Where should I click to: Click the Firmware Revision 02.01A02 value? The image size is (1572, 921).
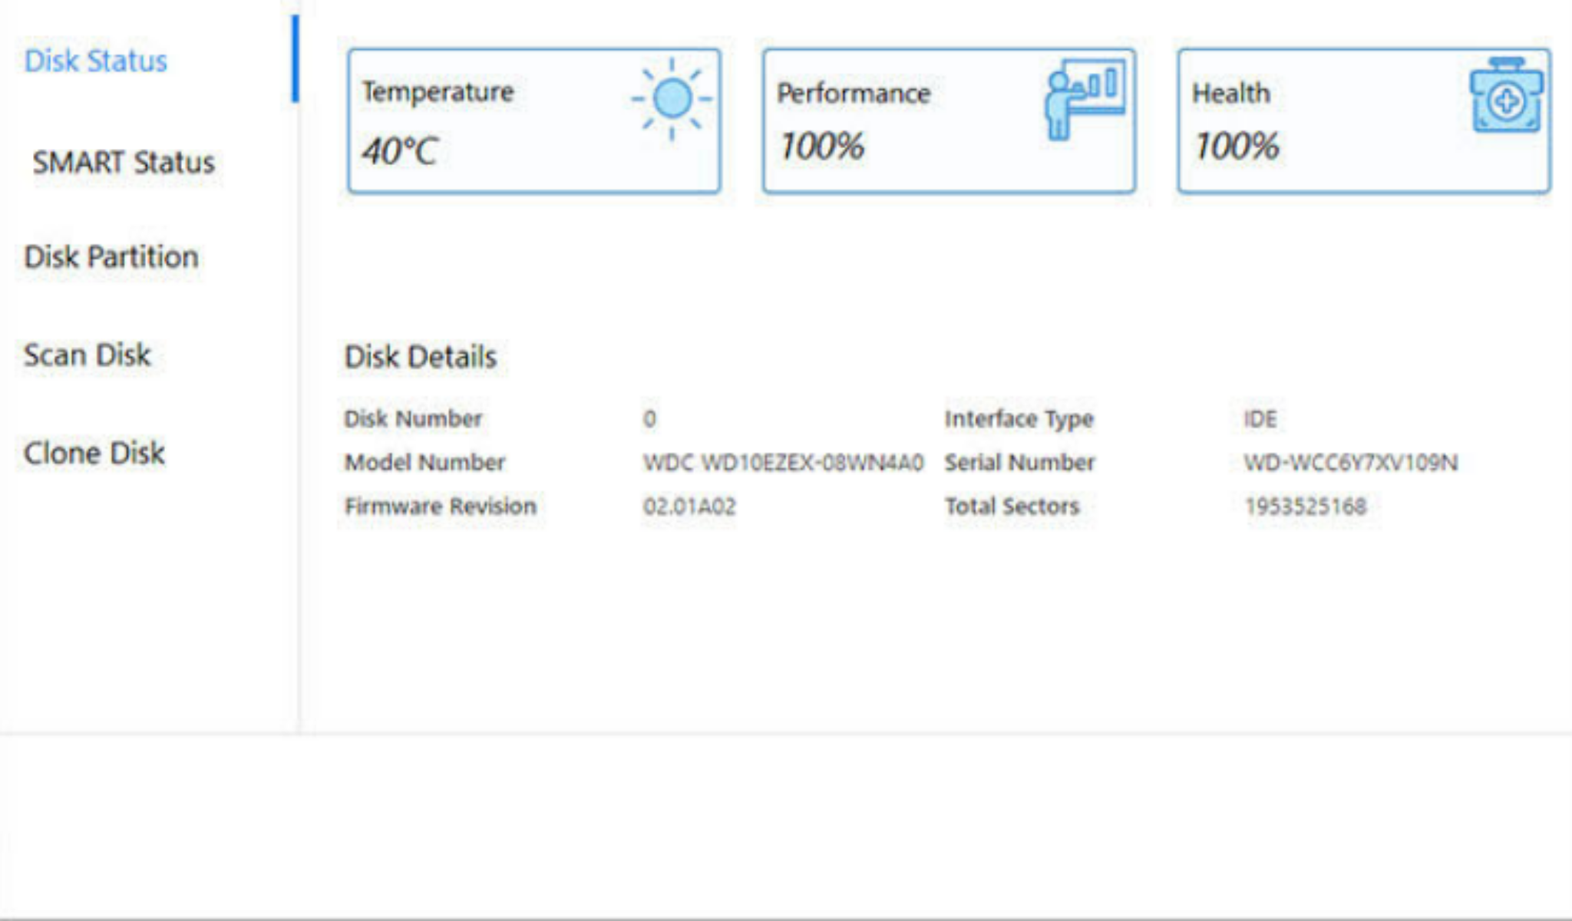(689, 506)
